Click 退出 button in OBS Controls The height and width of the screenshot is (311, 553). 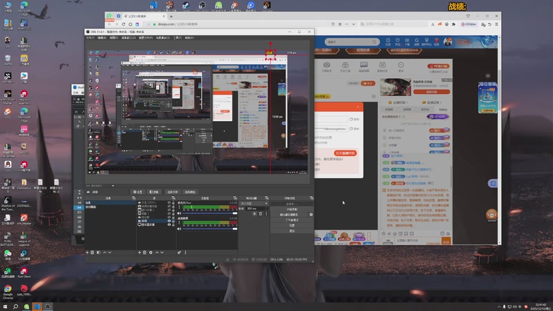(292, 231)
